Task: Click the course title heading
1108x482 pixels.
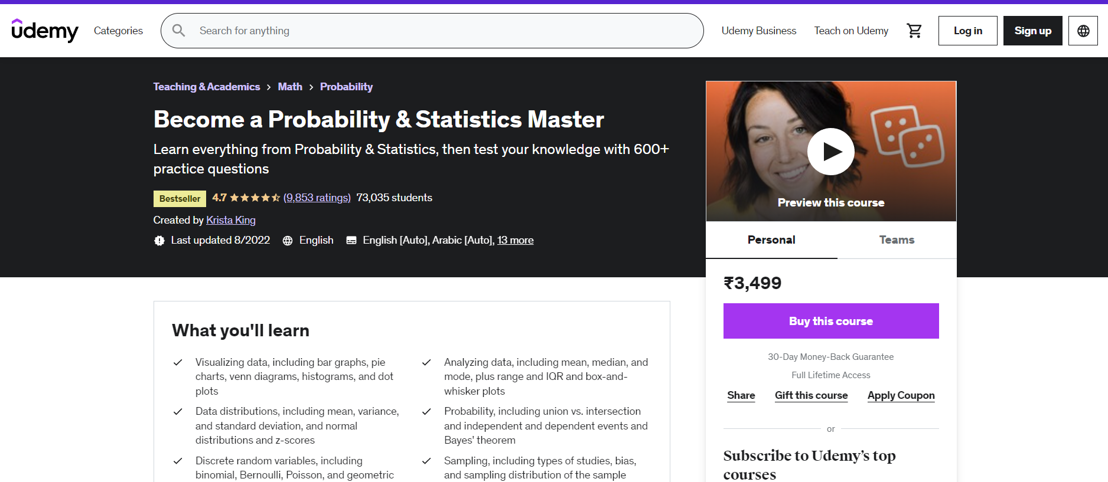Action: pos(379,120)
